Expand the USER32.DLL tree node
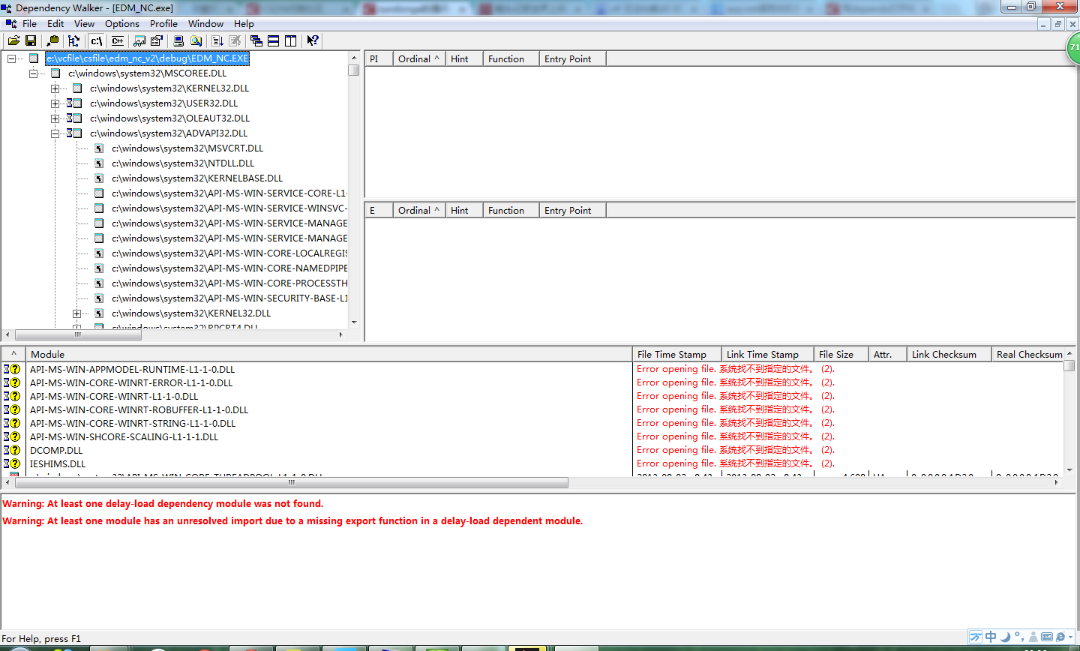Screen dimensions: 1080x651 point(55,103)
